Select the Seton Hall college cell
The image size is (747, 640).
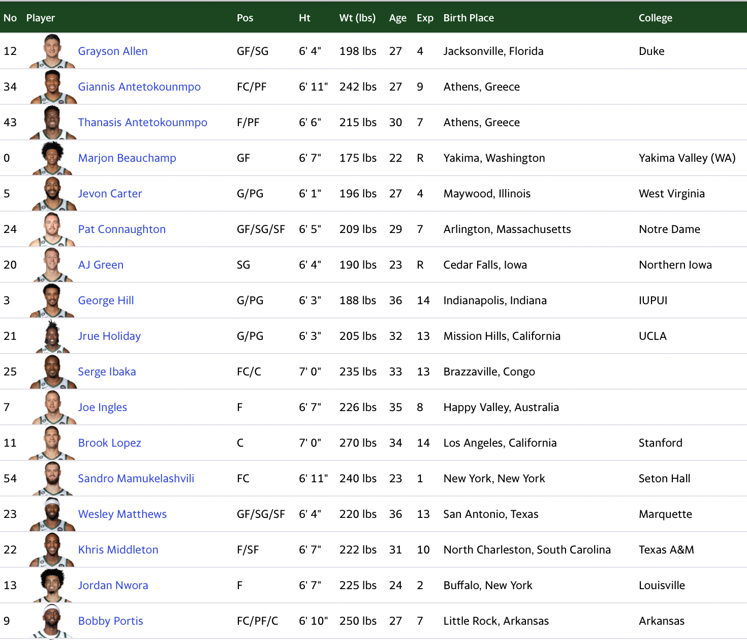click(665, 478)
